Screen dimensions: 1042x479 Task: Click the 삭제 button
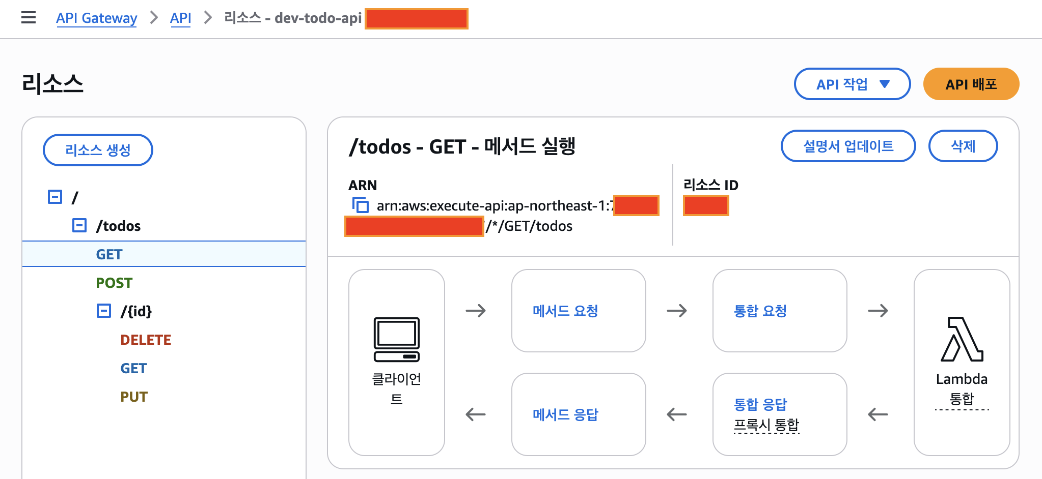pos(963,146)
